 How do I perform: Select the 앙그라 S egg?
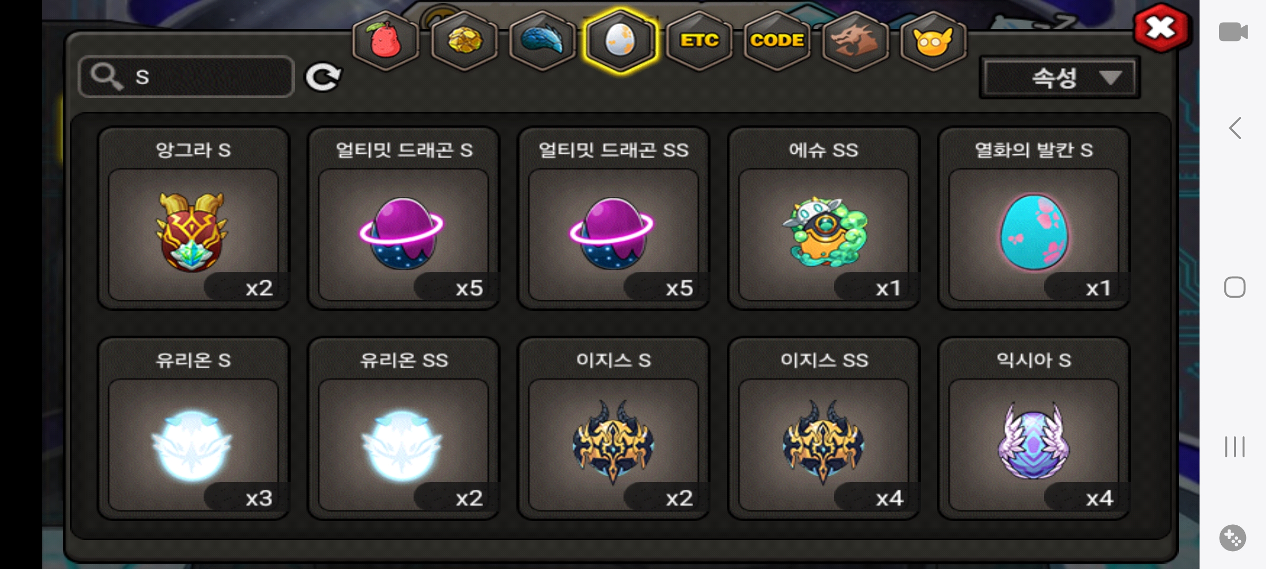pyautogui.click(x=194, y=218)
